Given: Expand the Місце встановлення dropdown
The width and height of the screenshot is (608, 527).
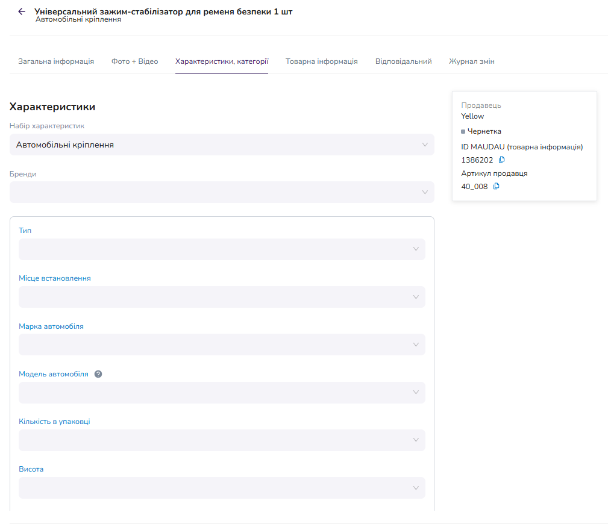Looking at the screenshot, I should click(x=222, y=297).
